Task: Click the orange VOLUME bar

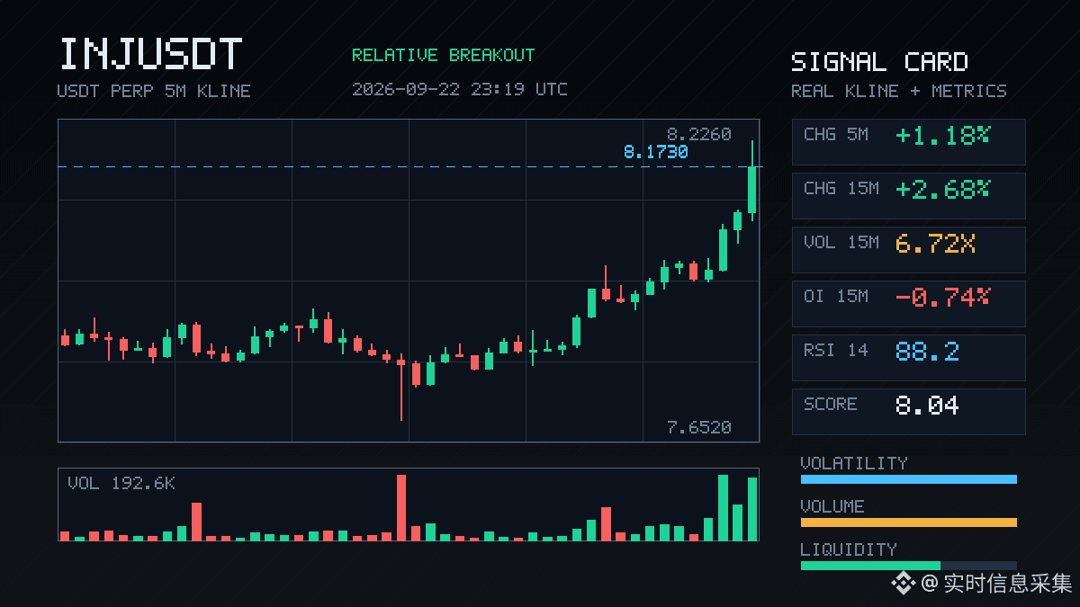Action: 908,522
